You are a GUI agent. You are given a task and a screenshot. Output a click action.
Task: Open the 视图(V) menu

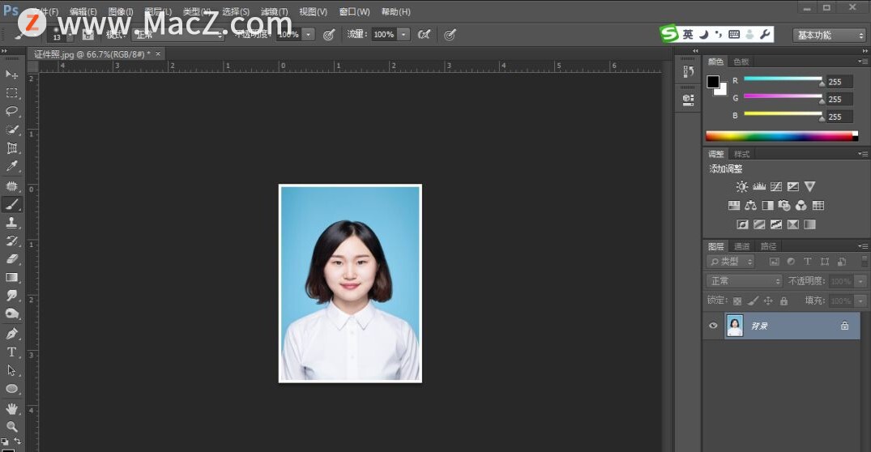(x=314, y=11)
